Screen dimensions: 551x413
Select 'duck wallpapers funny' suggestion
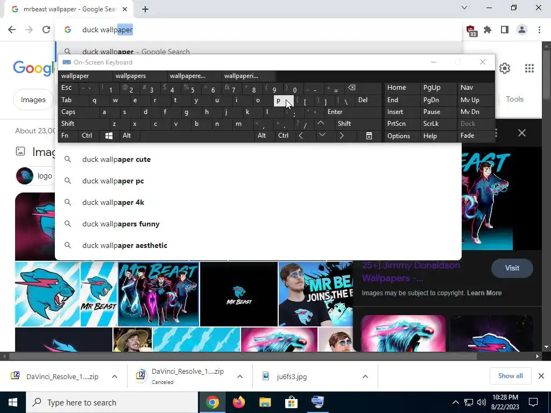pos(258,224)
